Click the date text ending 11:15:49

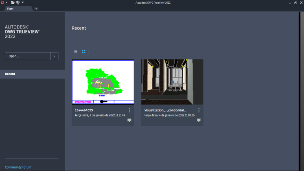(100, 115)
